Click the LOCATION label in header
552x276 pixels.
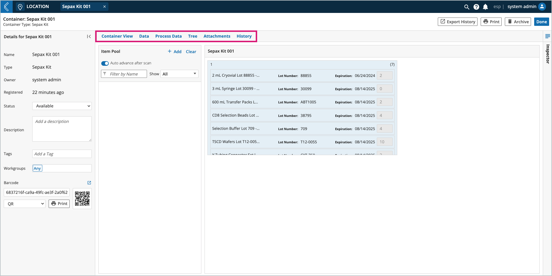tap(38, 6)
